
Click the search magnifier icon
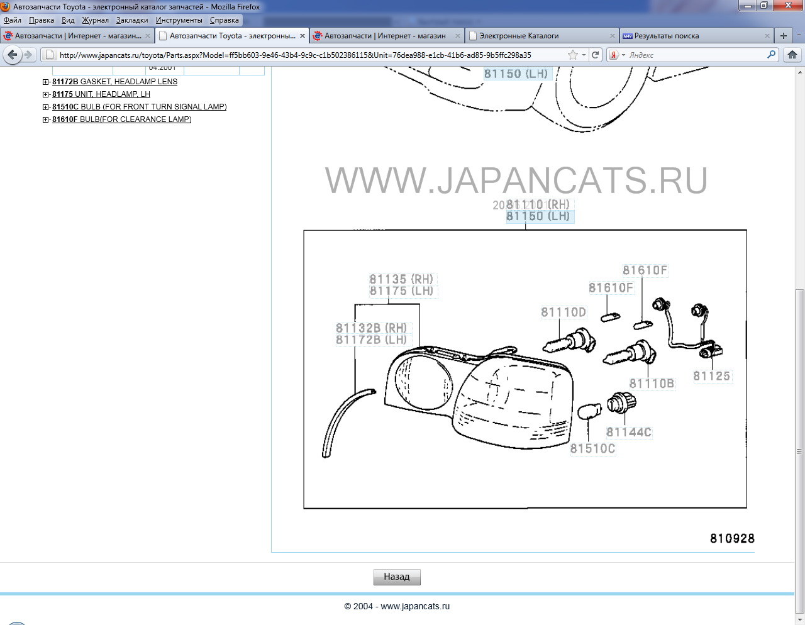771,55
